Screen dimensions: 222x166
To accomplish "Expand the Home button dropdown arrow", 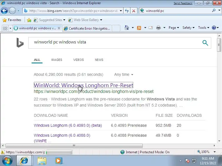I will tap(133, 28).
